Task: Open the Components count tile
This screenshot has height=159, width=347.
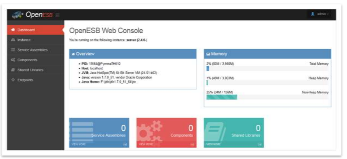Action: [167, 133]
